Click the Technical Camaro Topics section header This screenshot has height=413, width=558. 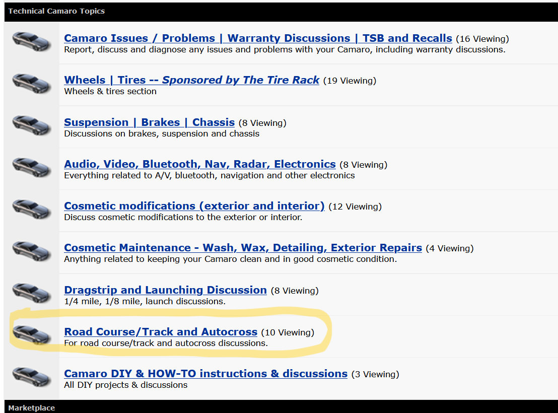56,11
